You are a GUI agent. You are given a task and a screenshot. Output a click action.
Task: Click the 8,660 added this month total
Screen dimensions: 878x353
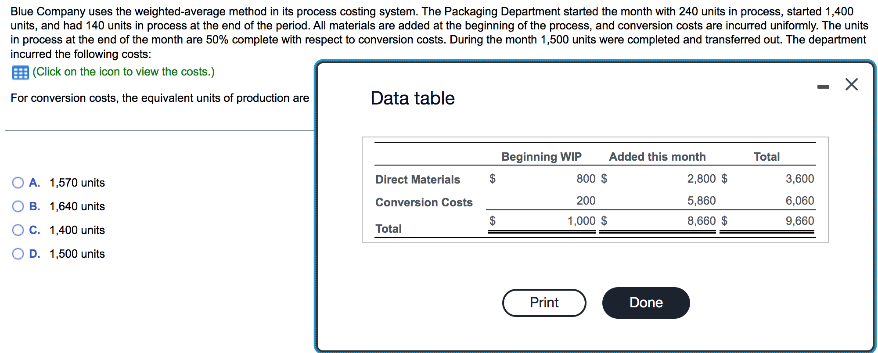pos(702,221)
